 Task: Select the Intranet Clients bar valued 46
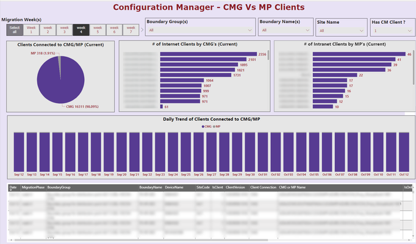coord(359,54)
